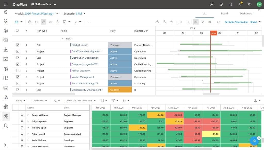Uncheck the Product Launch row checkbox
This screenshot has width=264, height=150.
(x=18, y=45)
